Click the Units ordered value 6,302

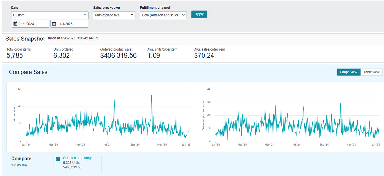point(61,56)
